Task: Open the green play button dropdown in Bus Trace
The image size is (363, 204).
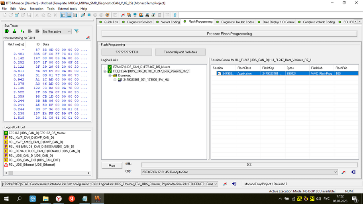Action: [22, 31]
